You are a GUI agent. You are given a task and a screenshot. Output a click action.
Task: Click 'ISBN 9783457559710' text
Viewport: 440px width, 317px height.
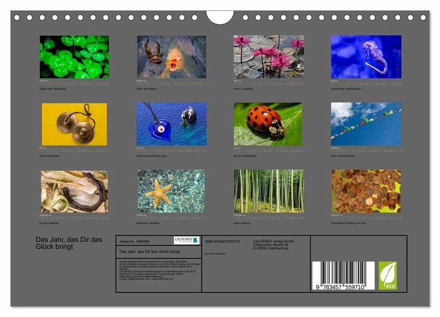coord(223,241)
